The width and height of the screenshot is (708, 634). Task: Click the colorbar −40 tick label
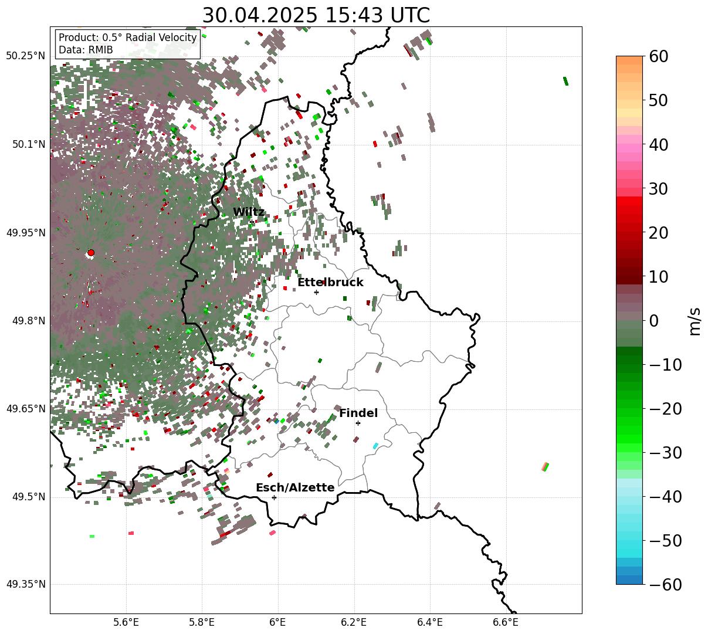665,497
